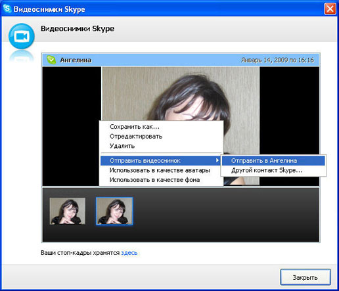Image resolution: width=339 pixels, height=291 pixels.
Task: Click the large snapshot preview image
Action: coord(181,94)
